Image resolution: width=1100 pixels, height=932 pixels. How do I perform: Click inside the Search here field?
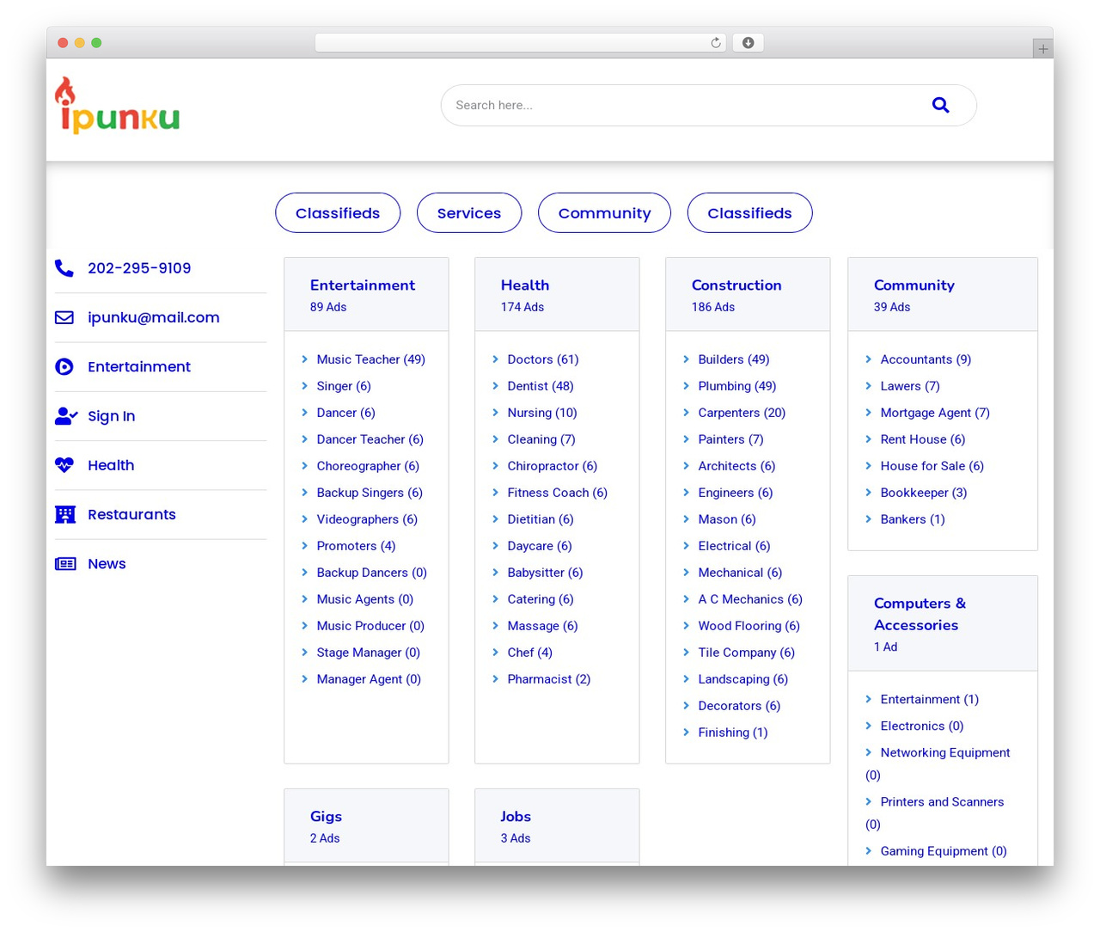click(x=683, y=105)
